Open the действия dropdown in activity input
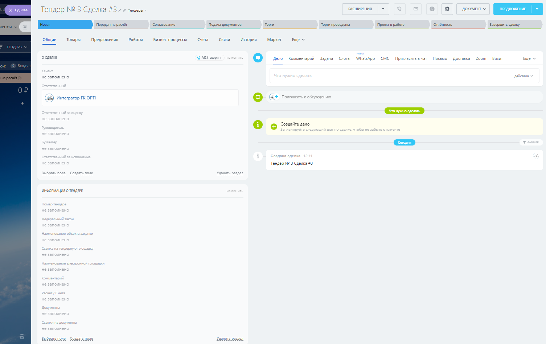Screen dimensions: 546x344 click(x=524, y=76)
